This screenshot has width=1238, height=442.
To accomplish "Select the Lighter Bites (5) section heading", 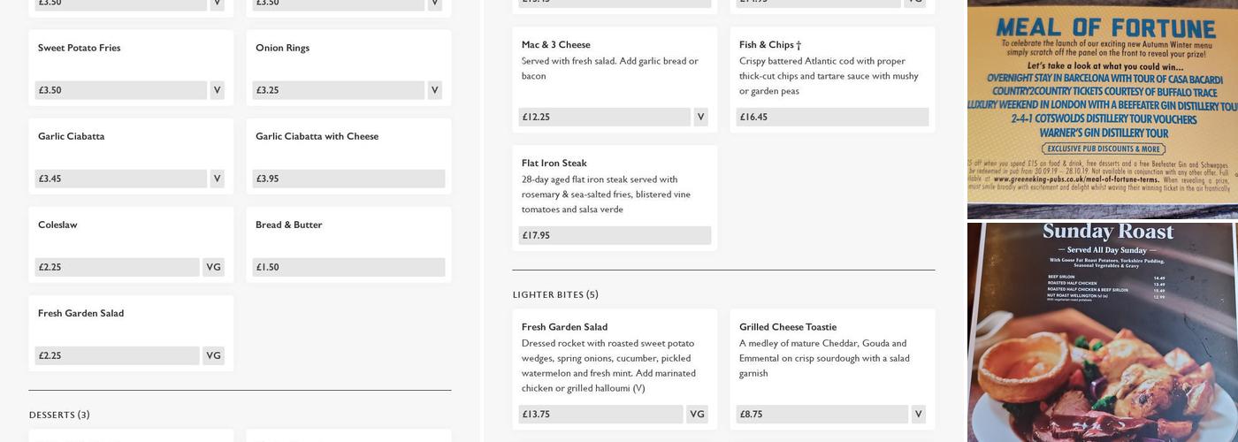I will click(555, 294).
